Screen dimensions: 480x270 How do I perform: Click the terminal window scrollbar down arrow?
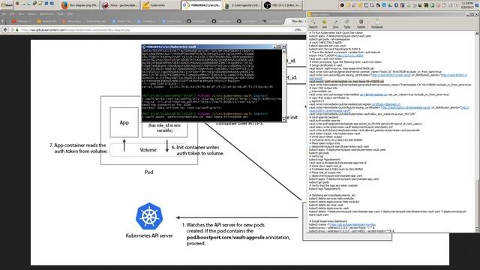(x=284, y=119)
